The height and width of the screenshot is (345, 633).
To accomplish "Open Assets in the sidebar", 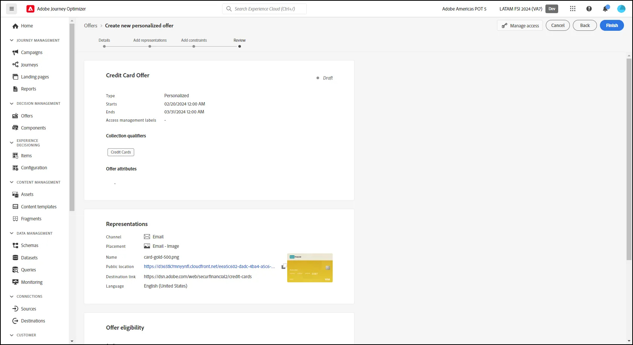I will (23, 194).
